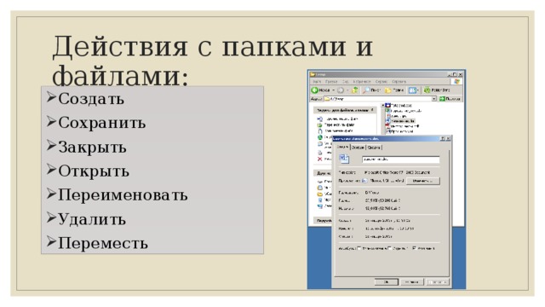
Task: Click the rename-file task icon in left pane
Action: click(x=320, y=119)
